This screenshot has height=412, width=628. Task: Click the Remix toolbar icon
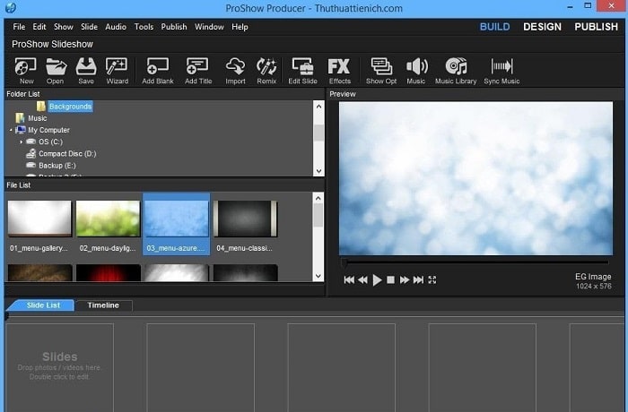pos(266,71)
